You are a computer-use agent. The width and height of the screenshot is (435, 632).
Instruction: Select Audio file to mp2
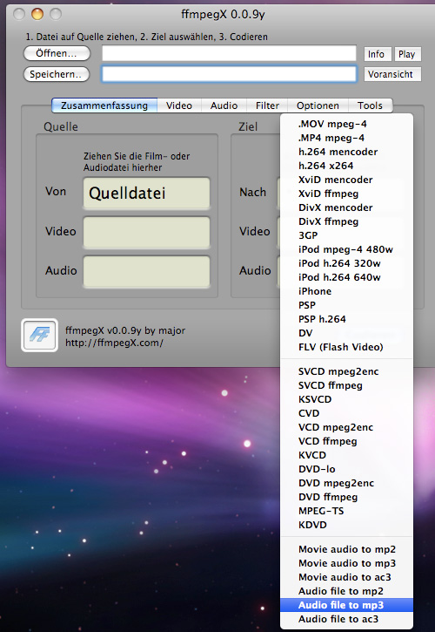[346, 591]
